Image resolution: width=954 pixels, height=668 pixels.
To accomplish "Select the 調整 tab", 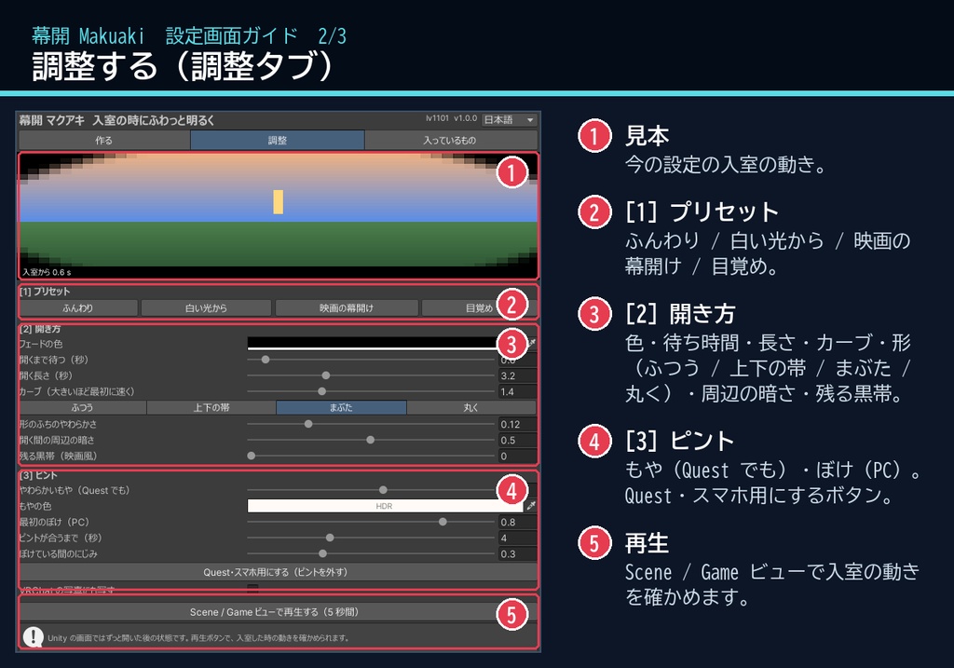I will (278, 140).
